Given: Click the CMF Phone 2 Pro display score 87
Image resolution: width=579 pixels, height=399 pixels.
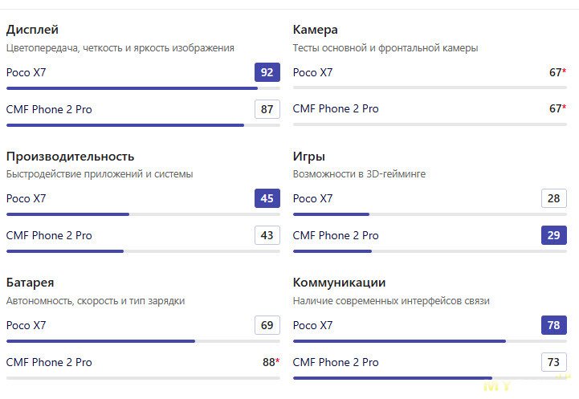Looking at the screenshot, I should pos(267,109).
